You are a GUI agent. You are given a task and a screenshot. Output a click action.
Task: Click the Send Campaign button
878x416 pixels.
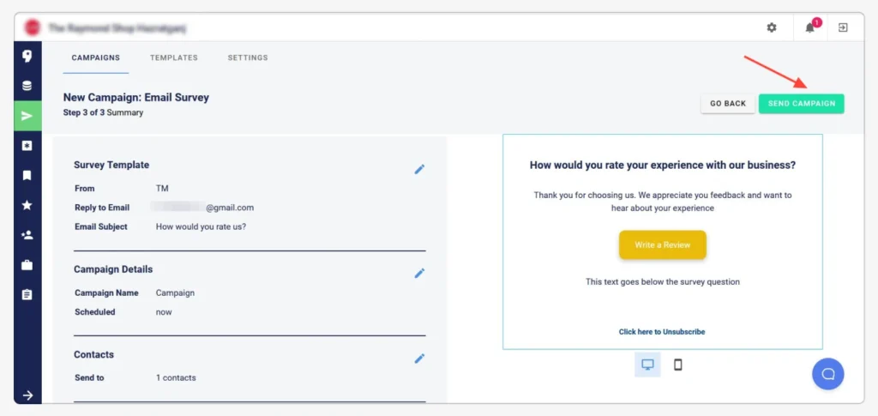802,104
